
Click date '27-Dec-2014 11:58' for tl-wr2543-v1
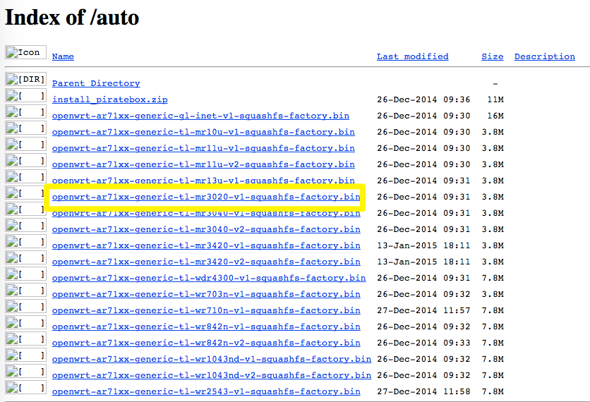click(x=423, y=391)
